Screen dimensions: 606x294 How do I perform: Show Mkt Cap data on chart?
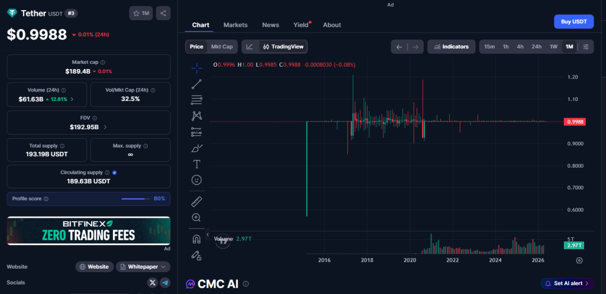(222, 47)
